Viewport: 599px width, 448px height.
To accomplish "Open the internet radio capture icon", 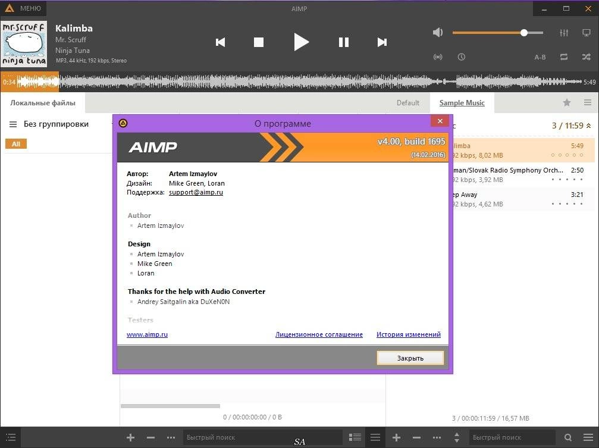I will (438, 57).
